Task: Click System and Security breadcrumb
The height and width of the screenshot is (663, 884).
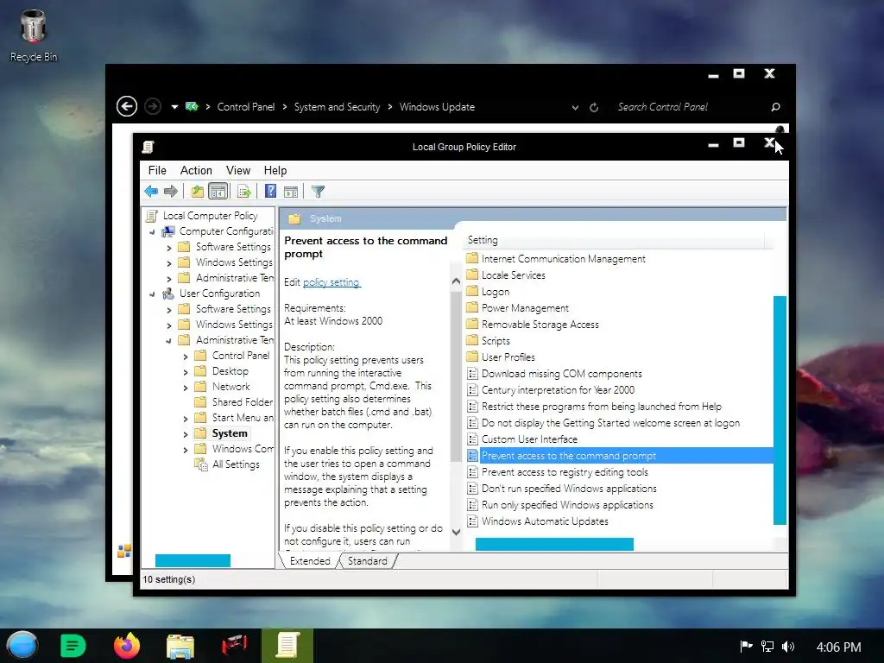Action: click(x=338, y=106)
